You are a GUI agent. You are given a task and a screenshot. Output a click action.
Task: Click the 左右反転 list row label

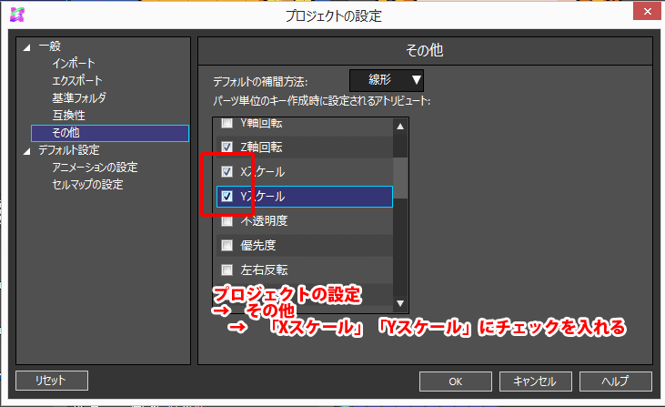click(264, 270)
